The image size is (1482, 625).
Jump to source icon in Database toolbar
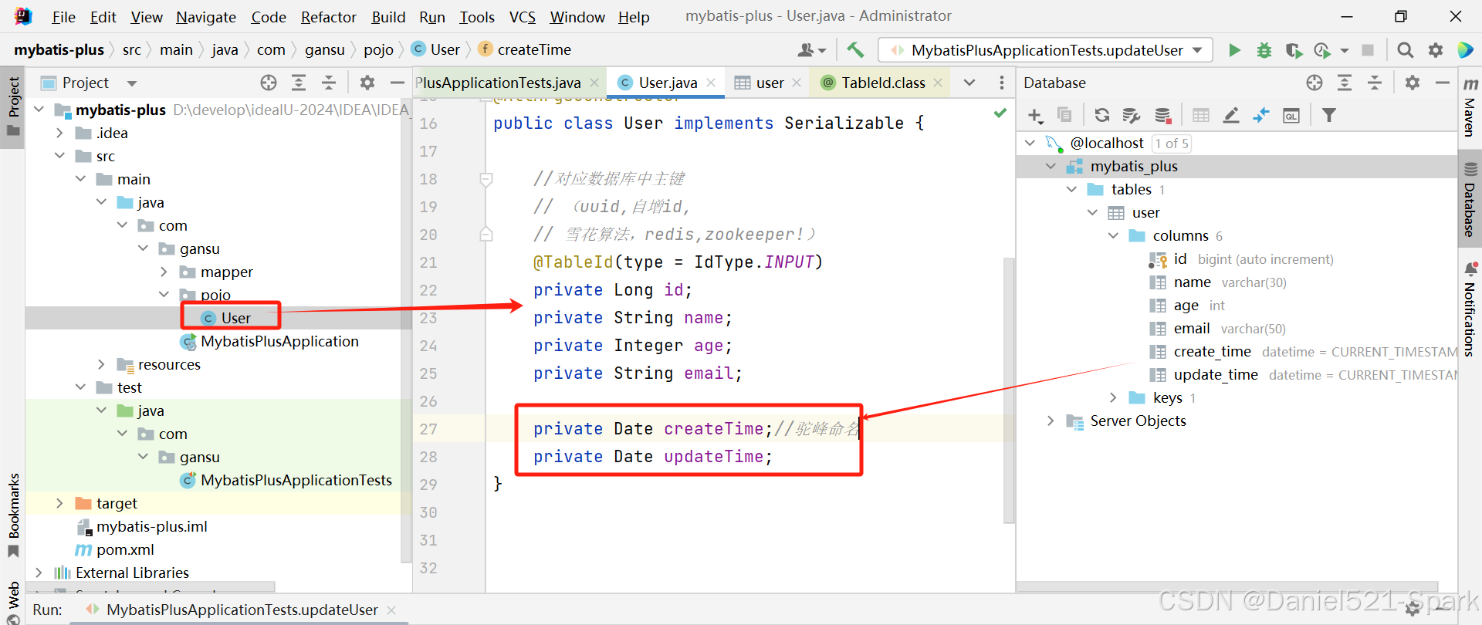(1261, 116)
